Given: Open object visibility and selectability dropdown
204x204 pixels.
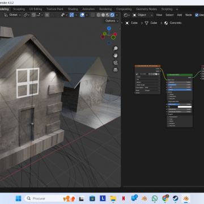Looking at the screenshot, I should click(x=64, y=15).
